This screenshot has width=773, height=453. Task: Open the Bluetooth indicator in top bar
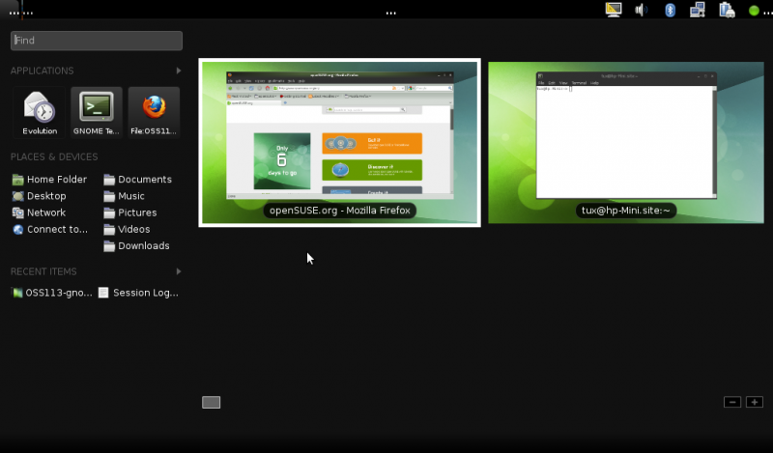669,10
